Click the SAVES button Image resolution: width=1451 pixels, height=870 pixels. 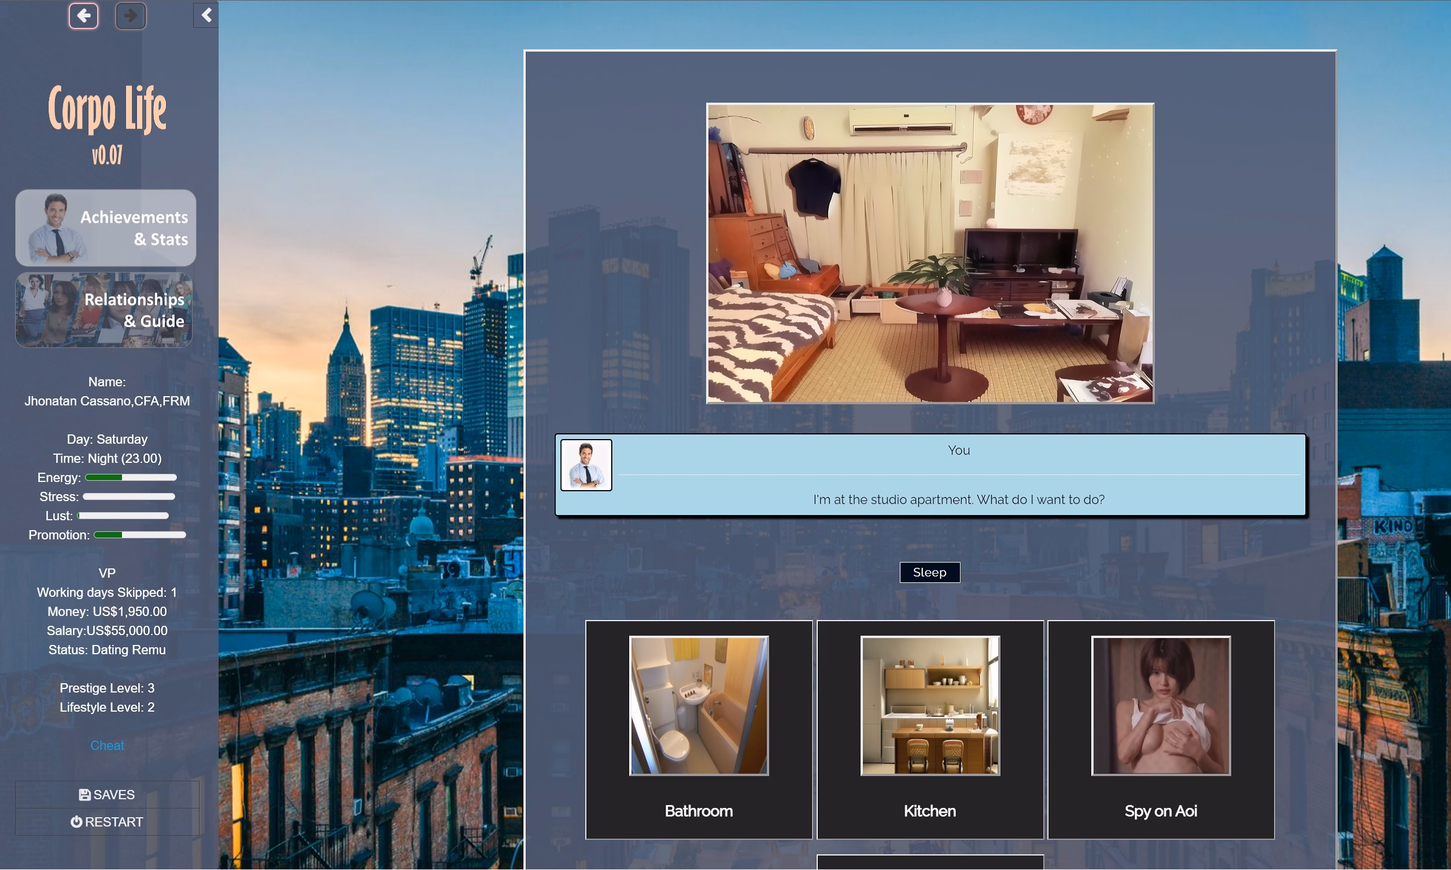click(107, 795)
